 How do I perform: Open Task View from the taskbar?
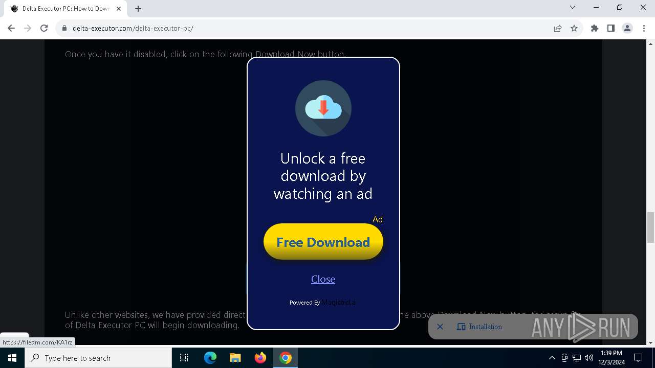[184, 358]
